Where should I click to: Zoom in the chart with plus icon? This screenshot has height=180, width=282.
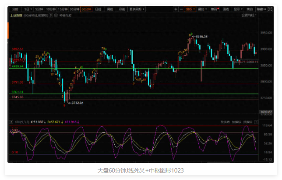176,9
